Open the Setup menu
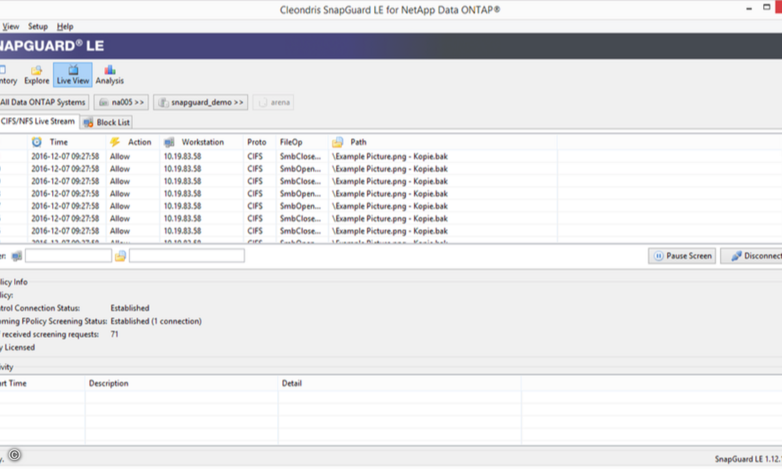Screen dimensions: 782x469 coord(38,27)
